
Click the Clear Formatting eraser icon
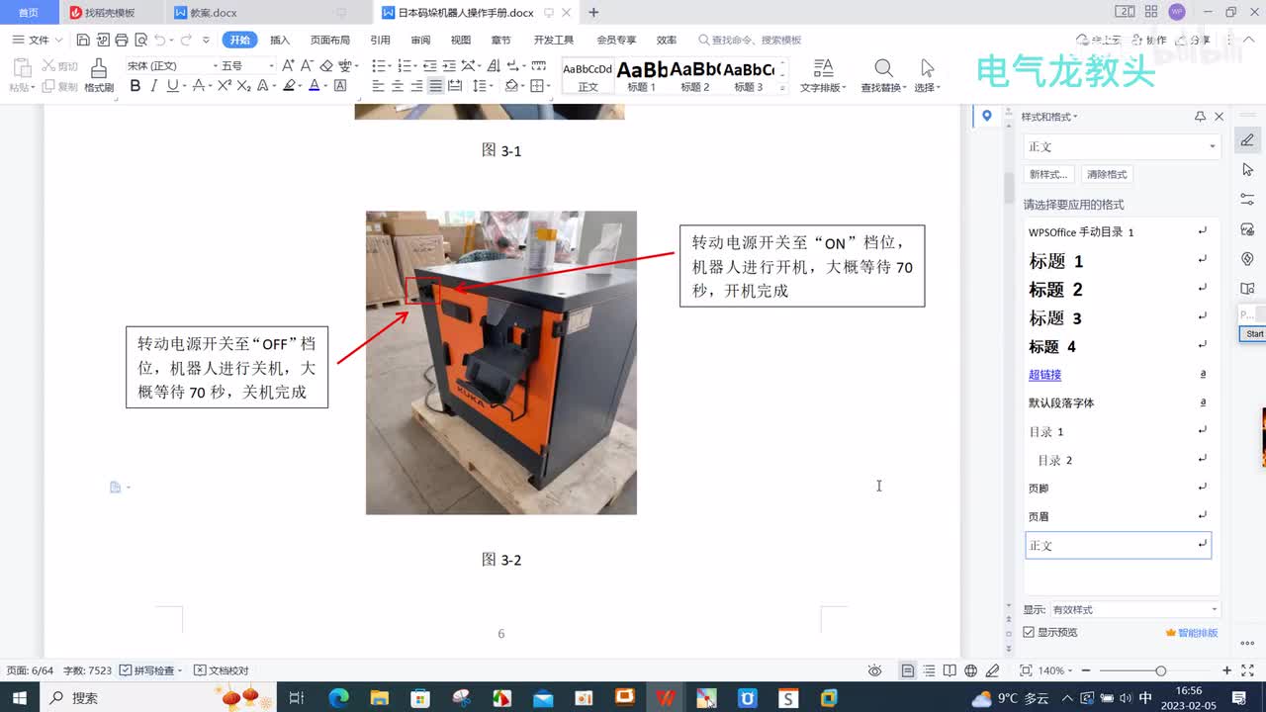pyautogui.click(x=326, y=65)
